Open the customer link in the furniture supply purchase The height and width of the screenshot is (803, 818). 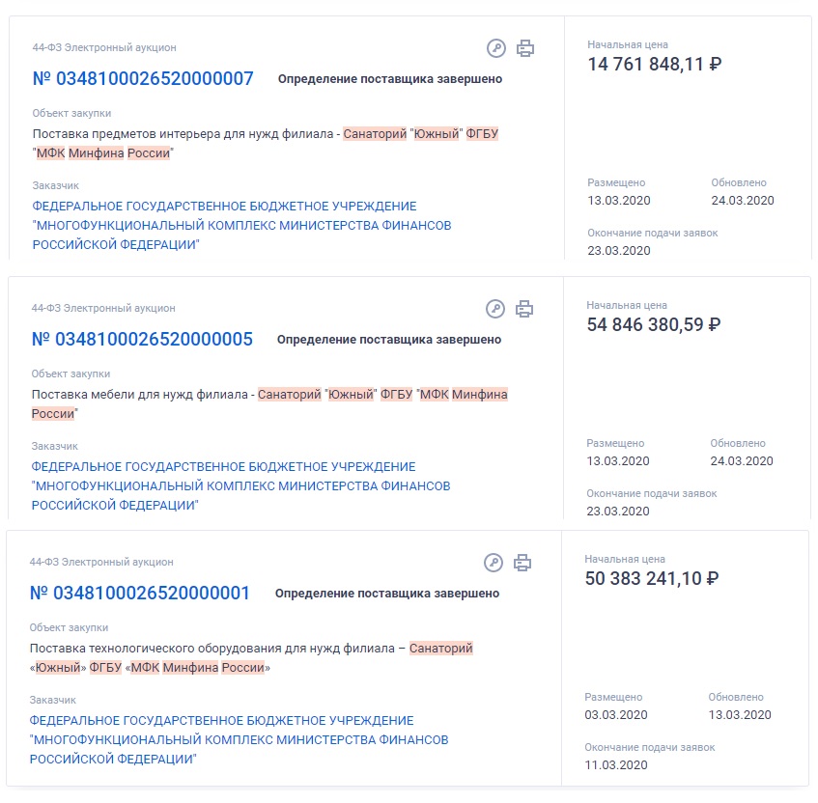click(240, 486)
